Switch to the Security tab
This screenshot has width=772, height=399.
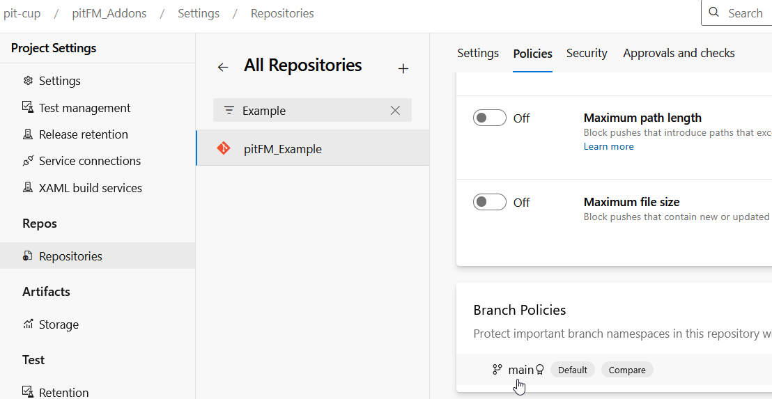point(587,53)
